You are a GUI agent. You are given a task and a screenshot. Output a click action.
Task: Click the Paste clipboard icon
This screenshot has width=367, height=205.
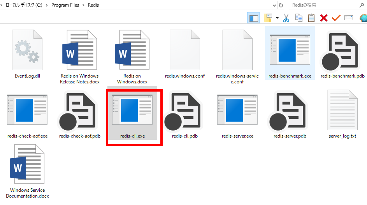coord(311,18)
